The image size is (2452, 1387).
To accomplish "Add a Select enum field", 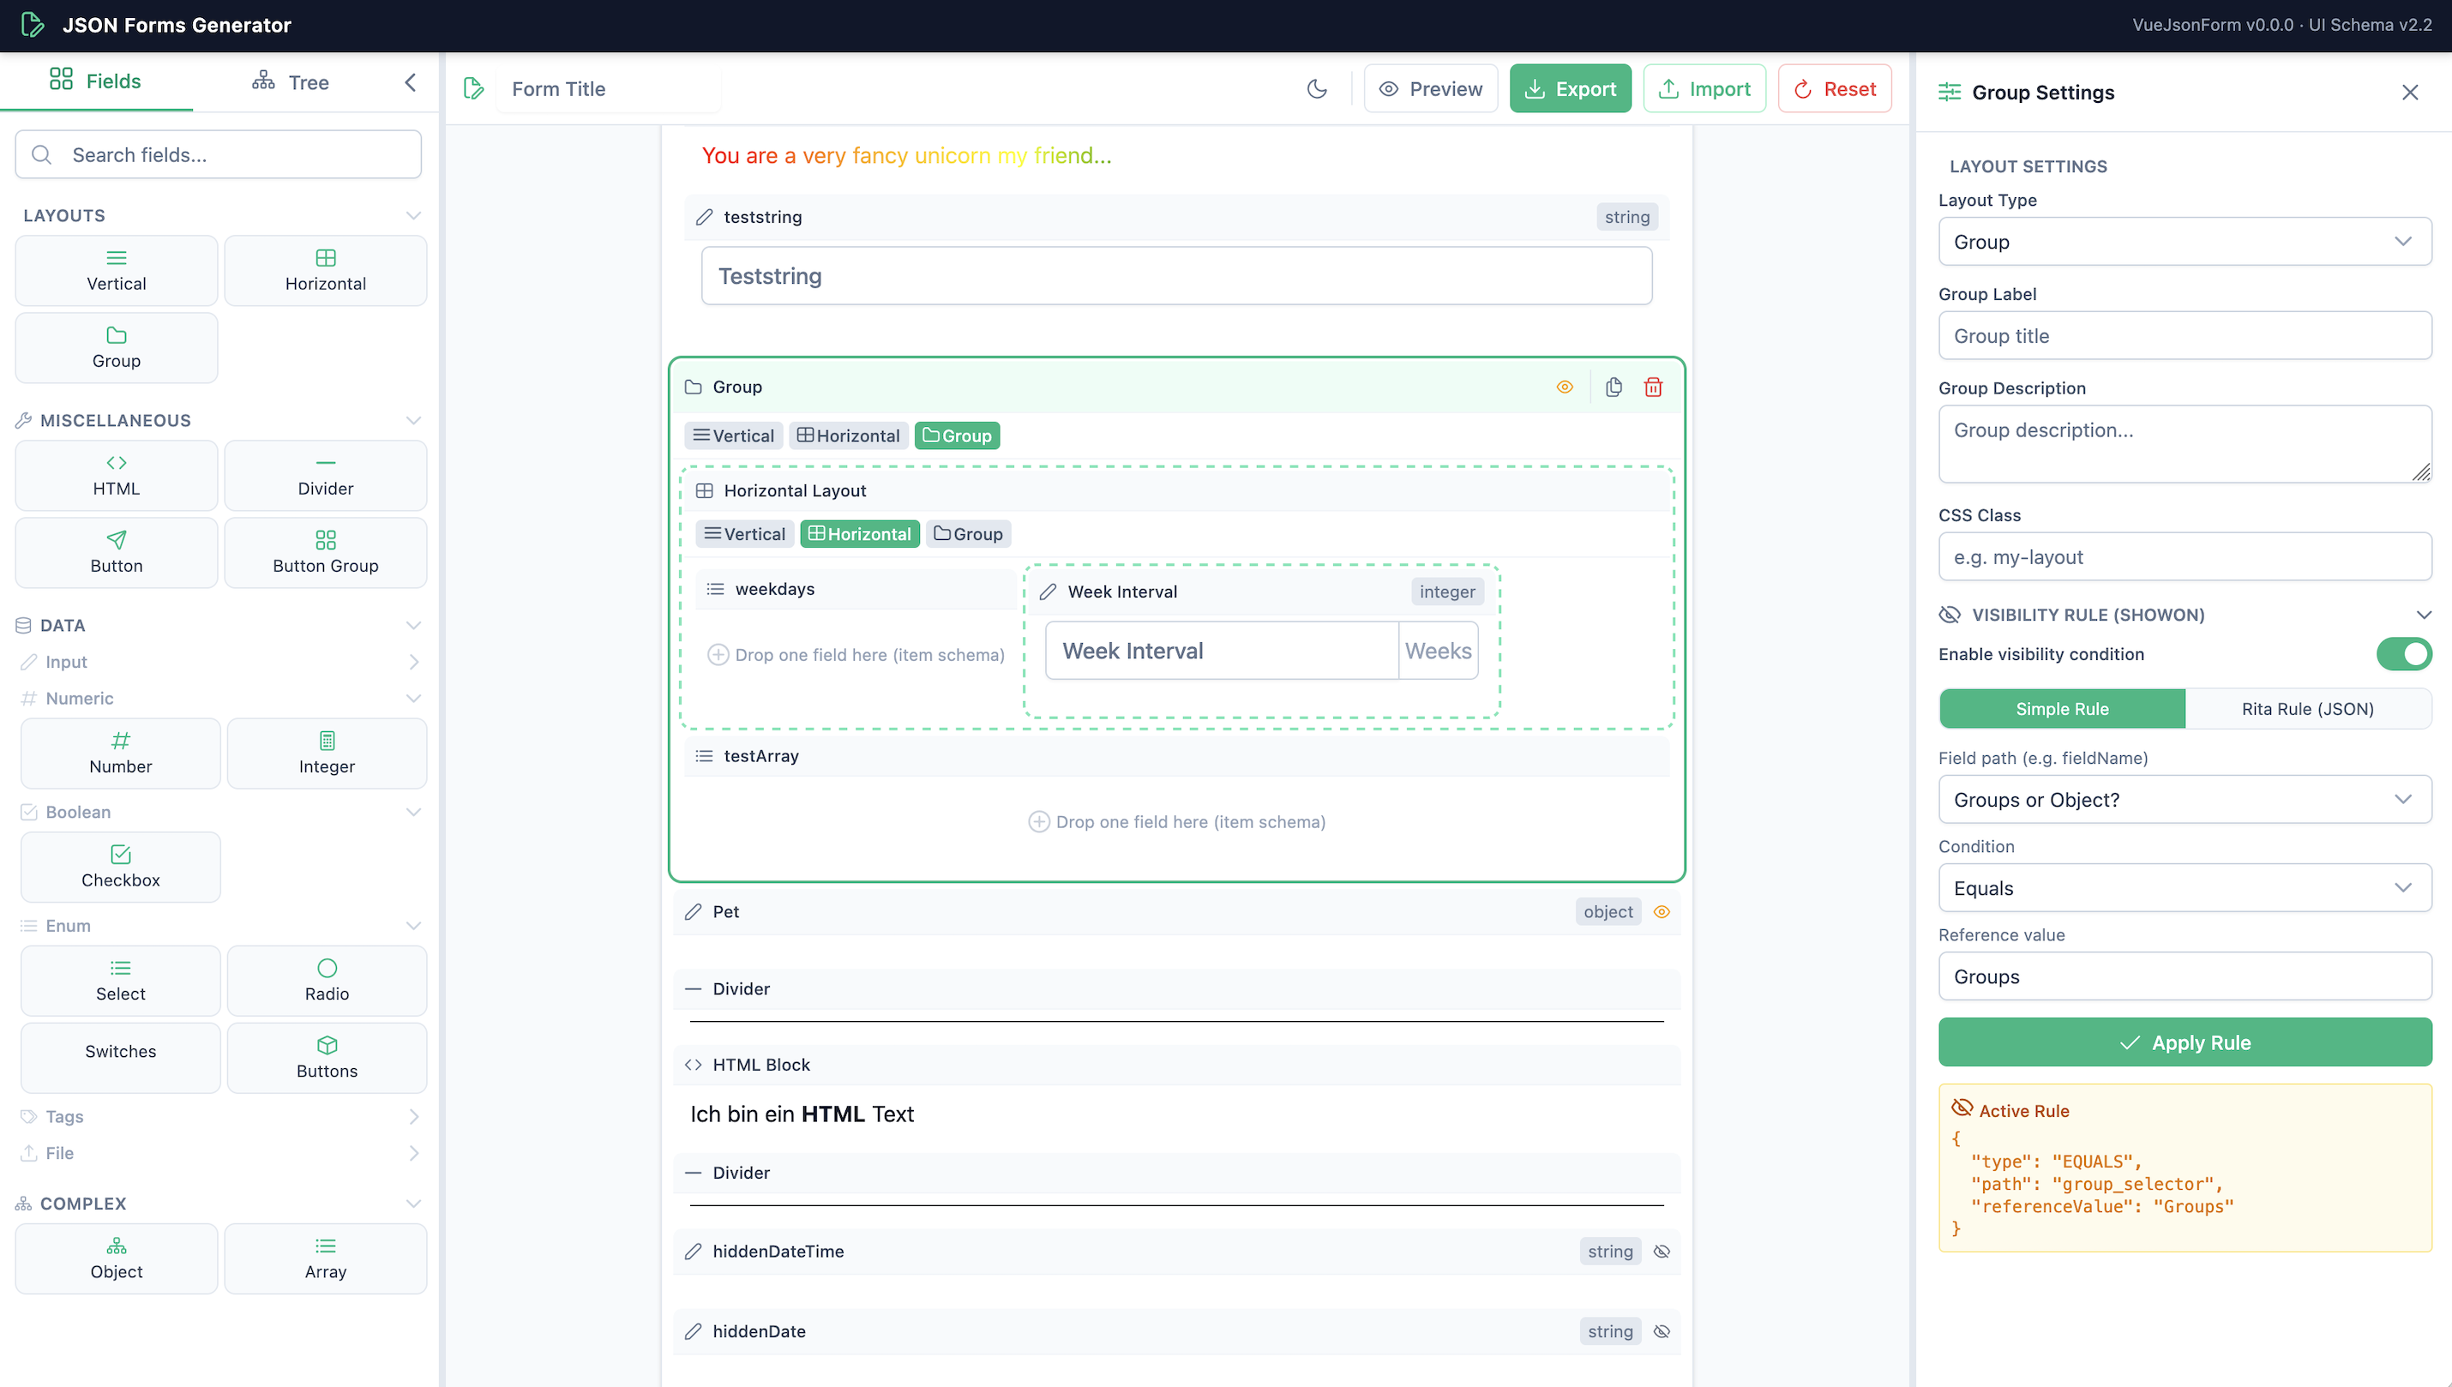I will (121, 980).
